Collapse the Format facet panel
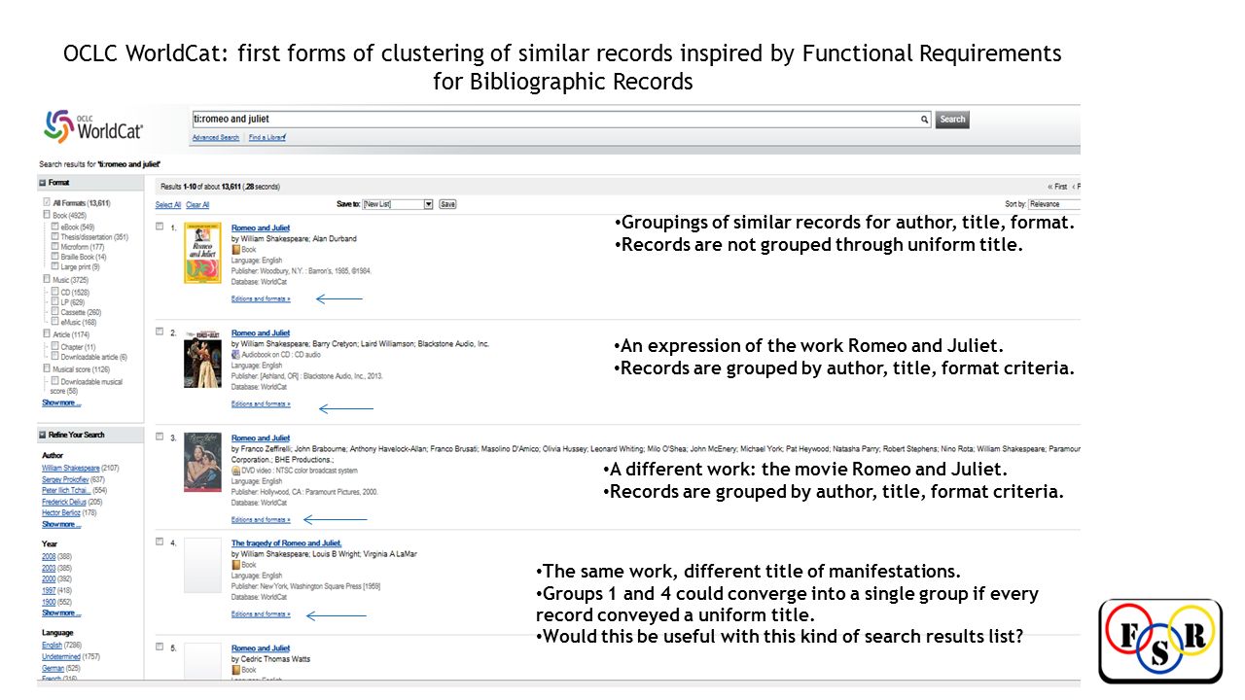 43,183
